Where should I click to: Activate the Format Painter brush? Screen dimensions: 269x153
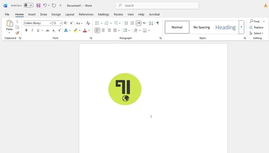coord(17,33)
